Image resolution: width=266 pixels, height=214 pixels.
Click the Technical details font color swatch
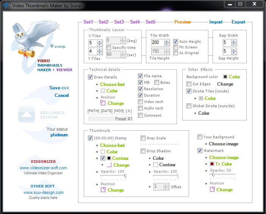point(103,91)
